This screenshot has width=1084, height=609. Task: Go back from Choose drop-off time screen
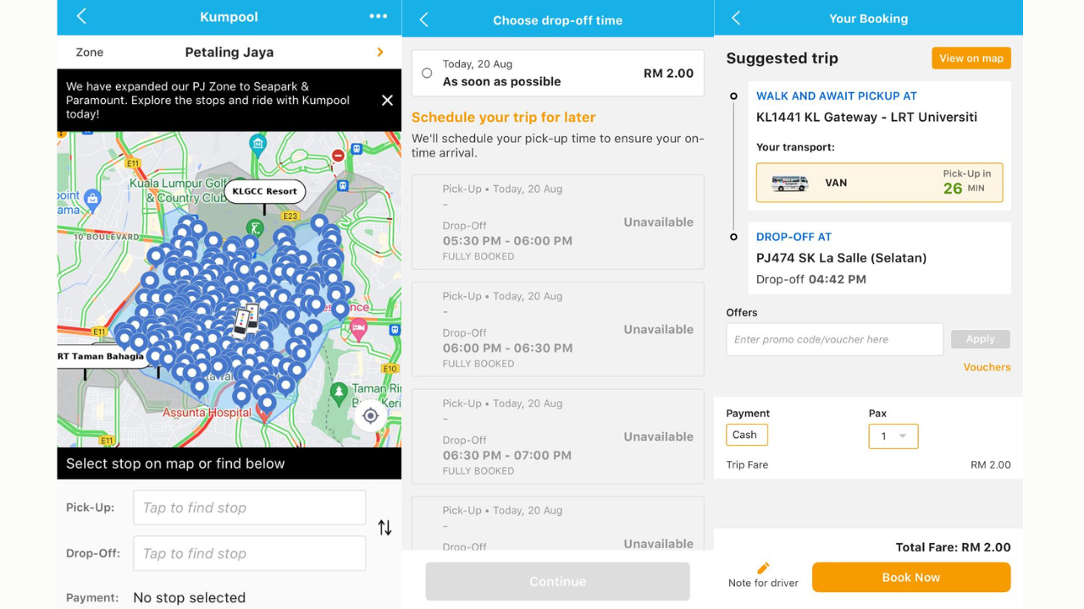pos(424,19)
